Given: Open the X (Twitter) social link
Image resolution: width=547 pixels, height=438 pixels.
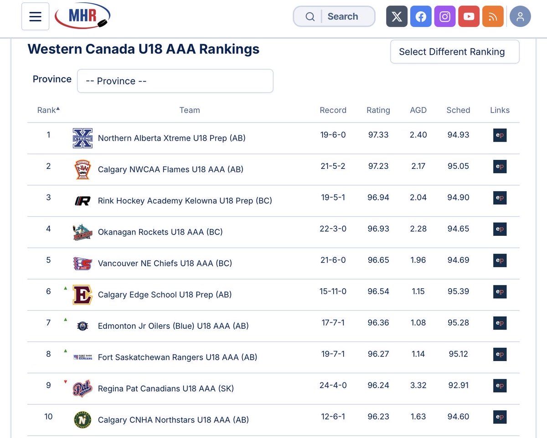Looking at the screenshot, I should 397,17.
